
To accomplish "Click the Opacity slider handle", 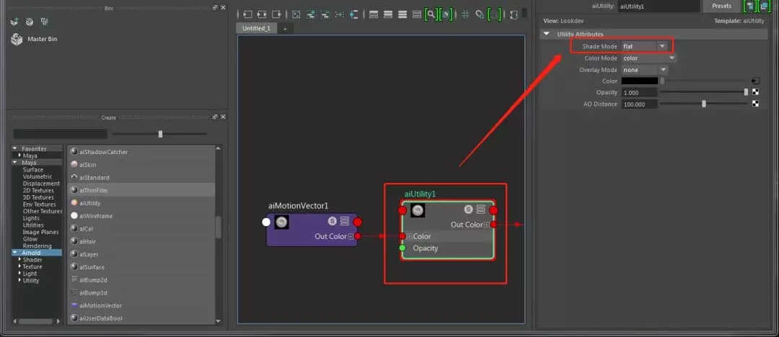I will click(x=746, y=92).
